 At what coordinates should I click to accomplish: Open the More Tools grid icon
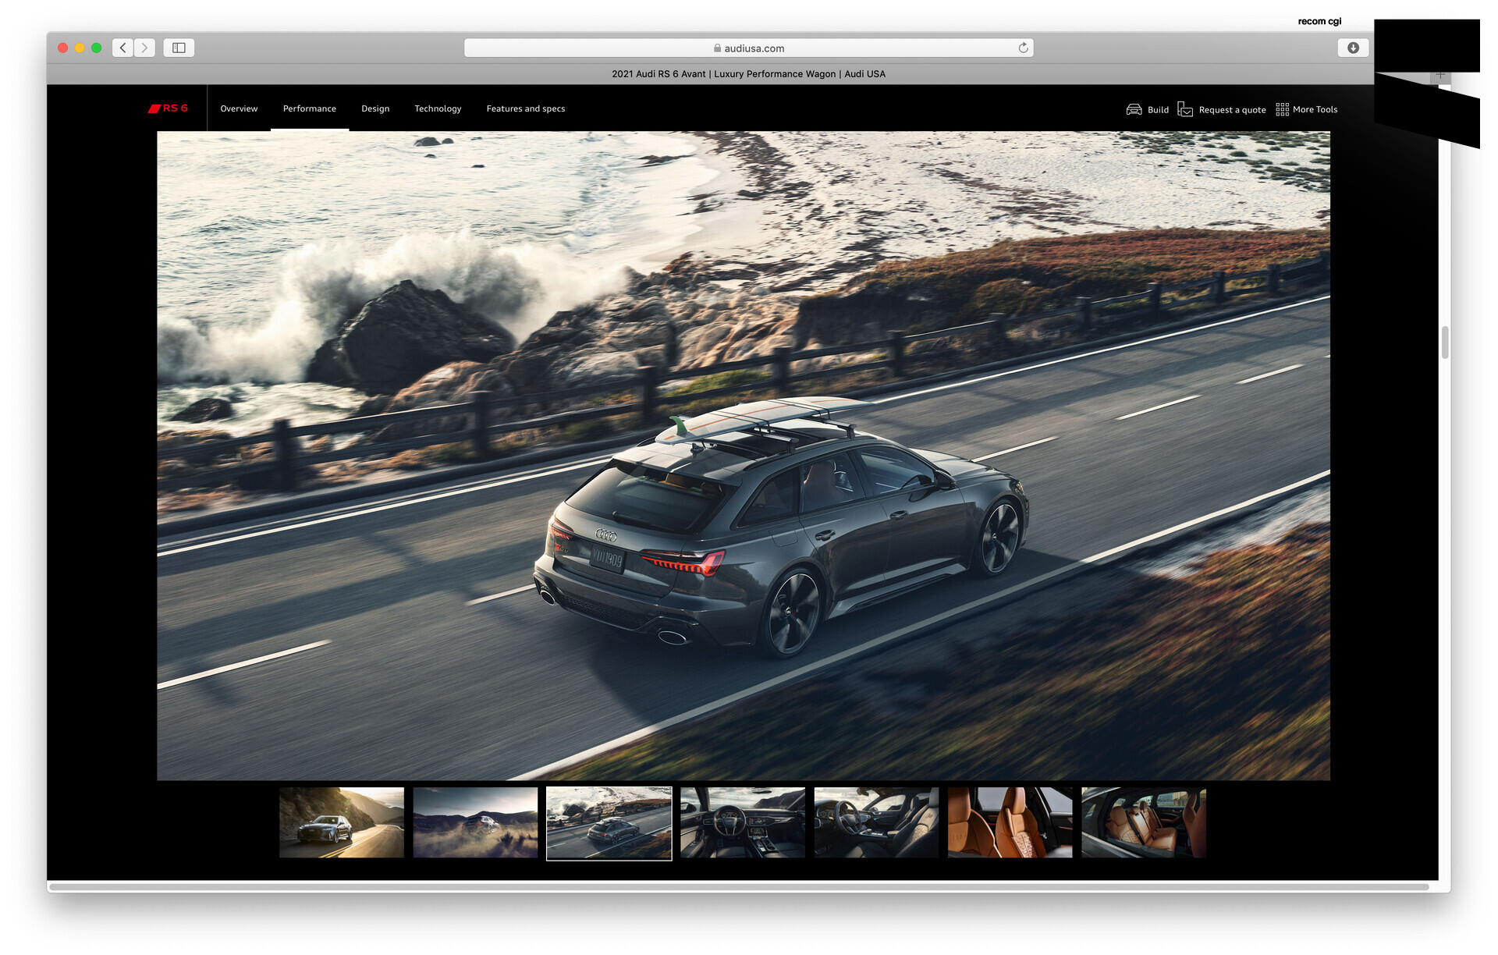(1282, 109)
